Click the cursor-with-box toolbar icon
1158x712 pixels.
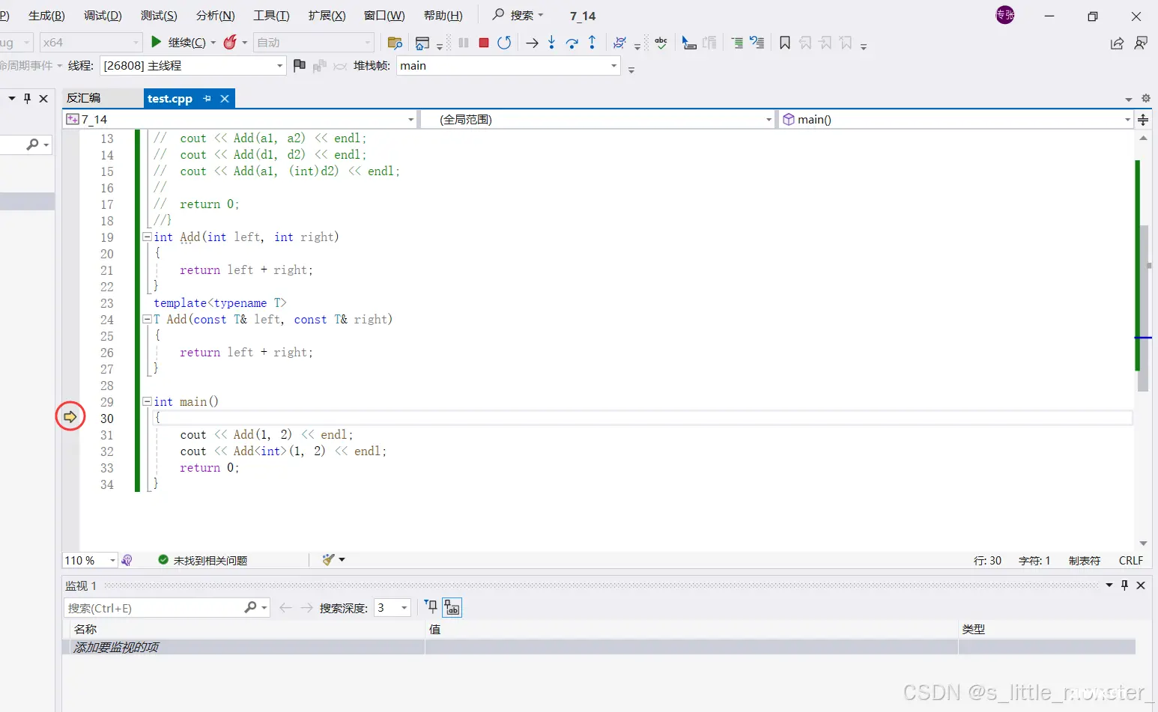pos(689,43)
